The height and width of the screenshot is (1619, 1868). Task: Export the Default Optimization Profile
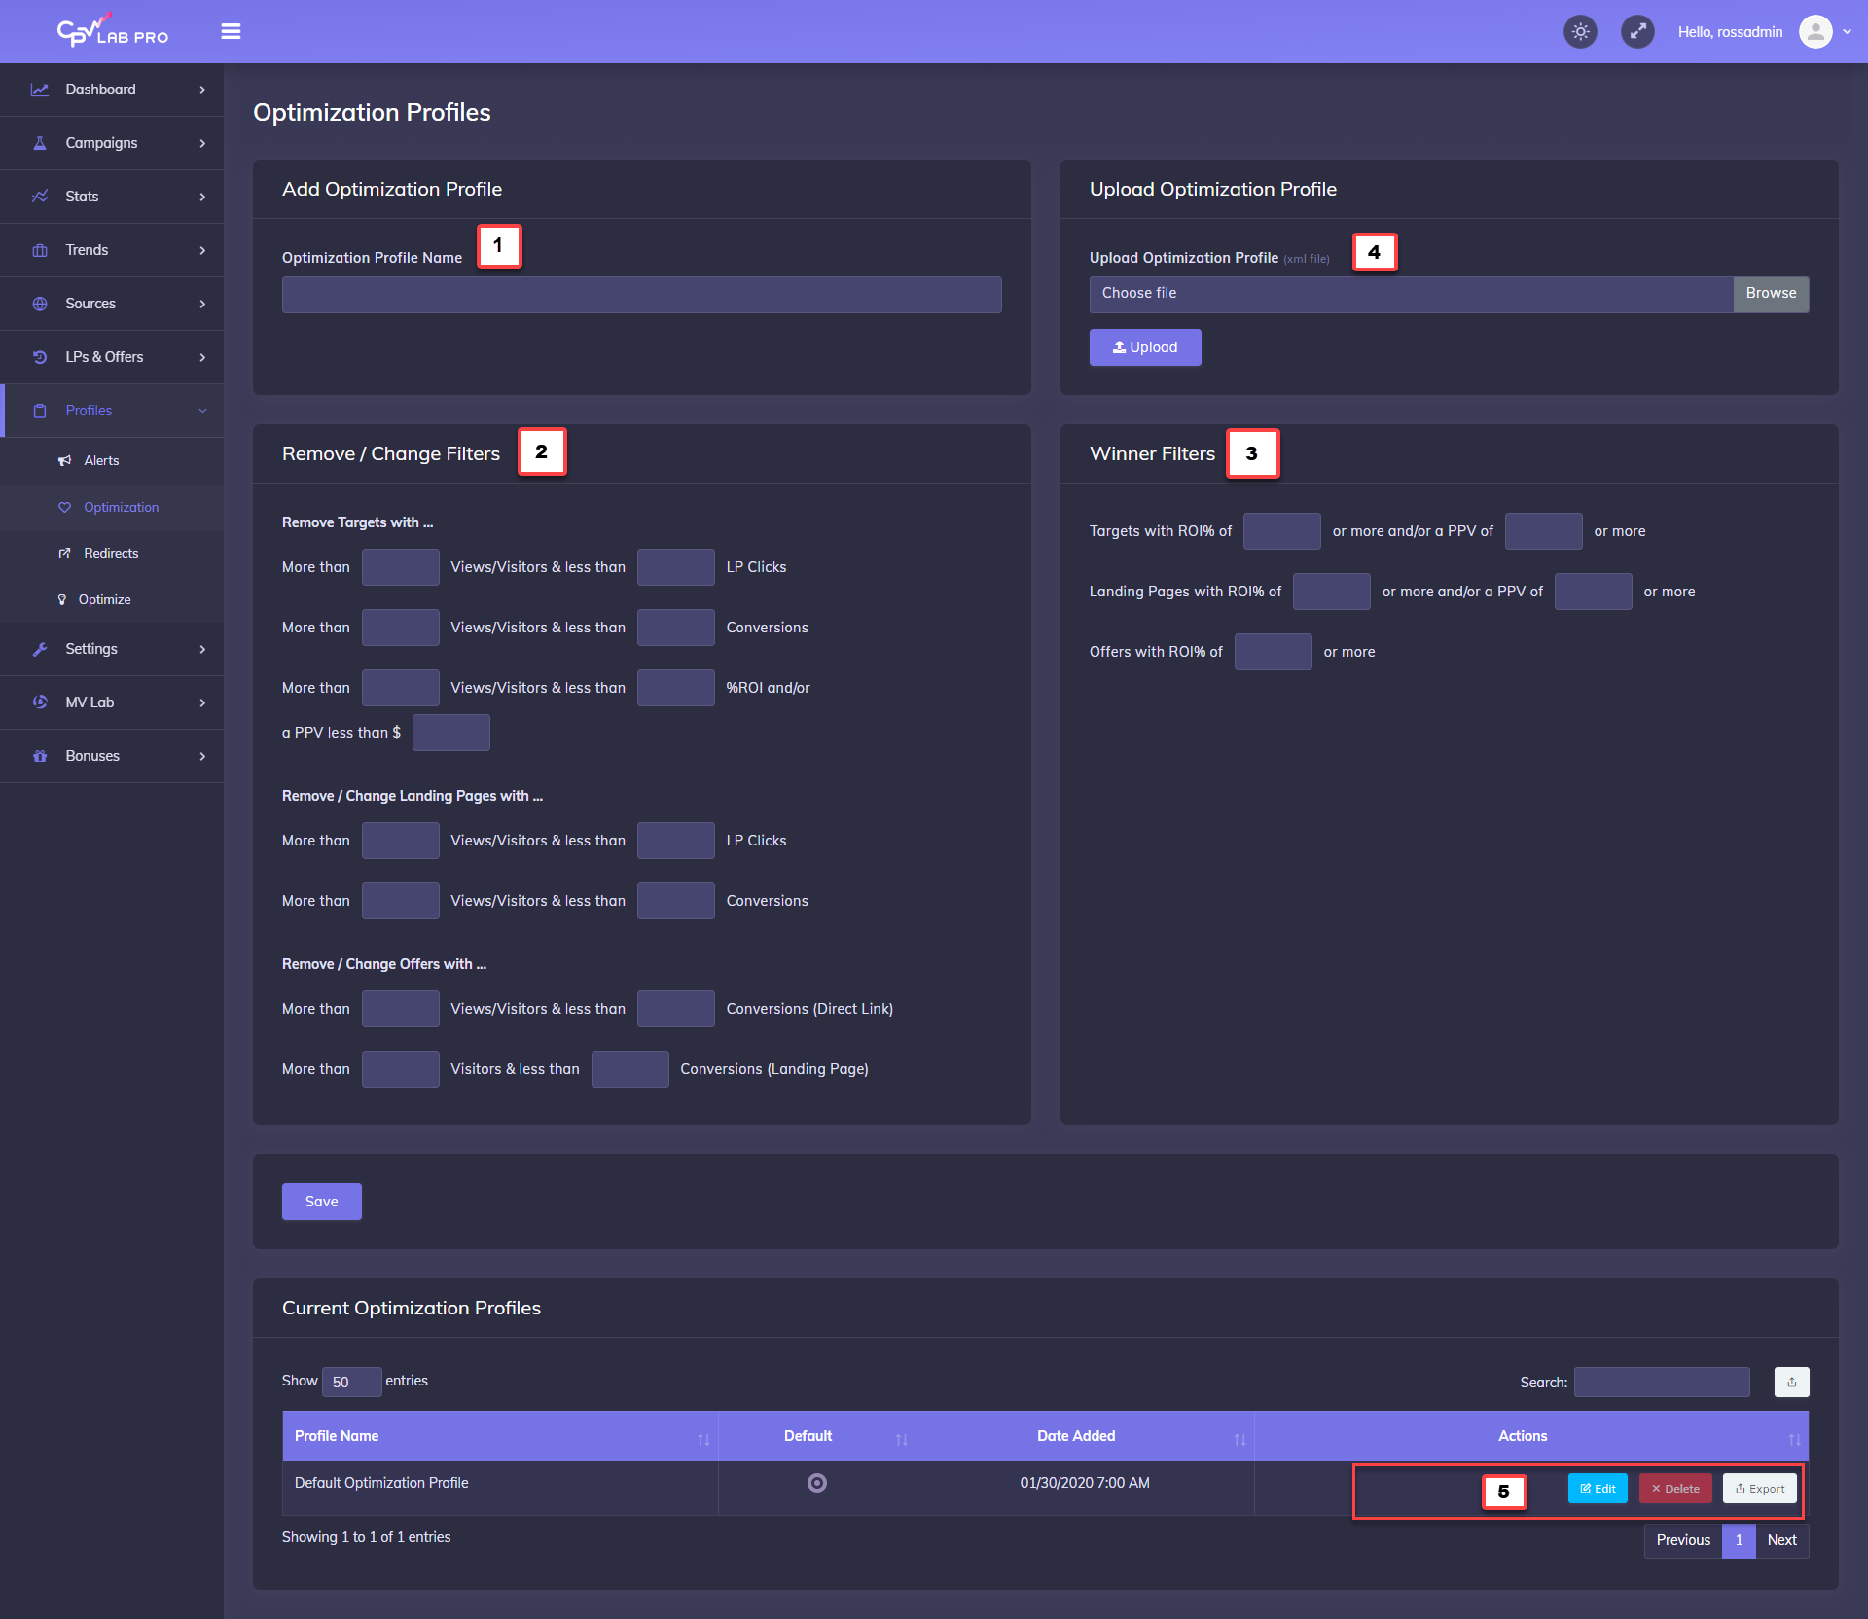(1758, 1488)
